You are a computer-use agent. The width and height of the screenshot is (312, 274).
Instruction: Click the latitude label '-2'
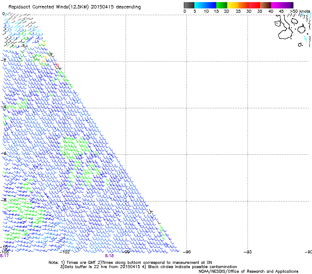tap(4, 60)
